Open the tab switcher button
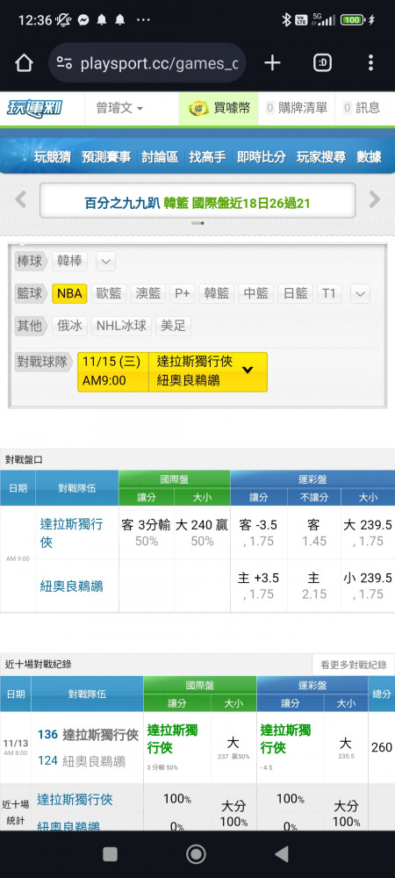The image size is (395, 878). [322, 63]
